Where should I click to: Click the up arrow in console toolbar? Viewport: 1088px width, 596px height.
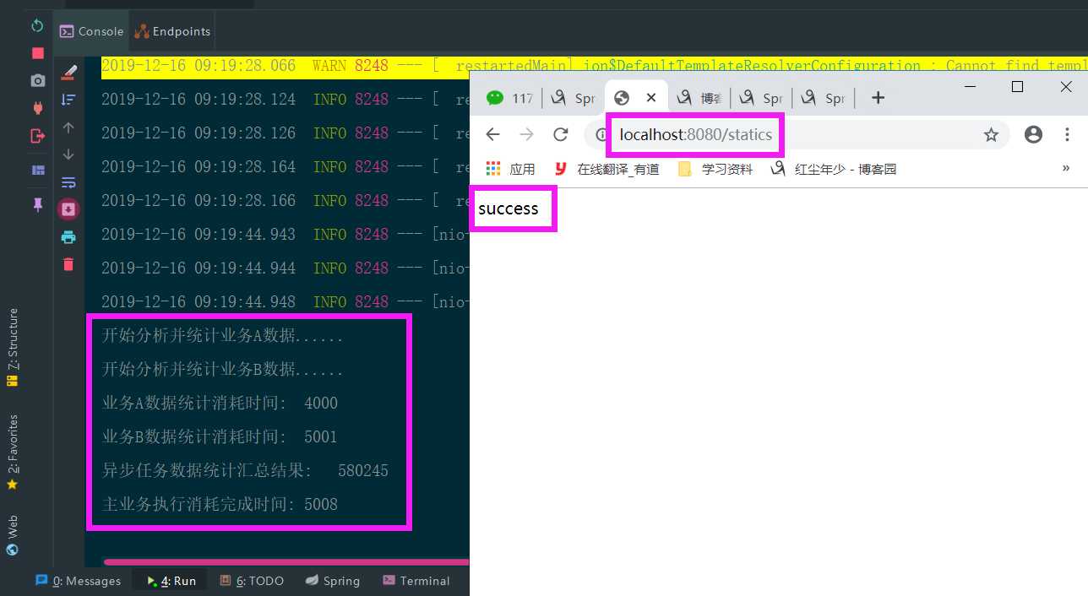68,127
